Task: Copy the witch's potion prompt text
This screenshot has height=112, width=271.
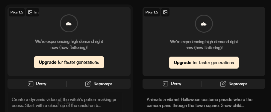Action: click(66, 102)
